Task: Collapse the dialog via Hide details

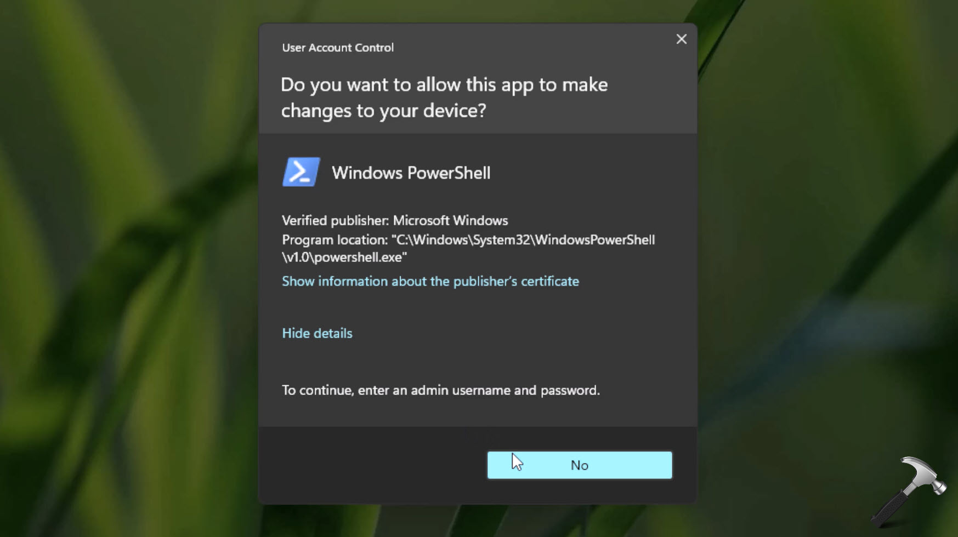Action: point(317,333)
